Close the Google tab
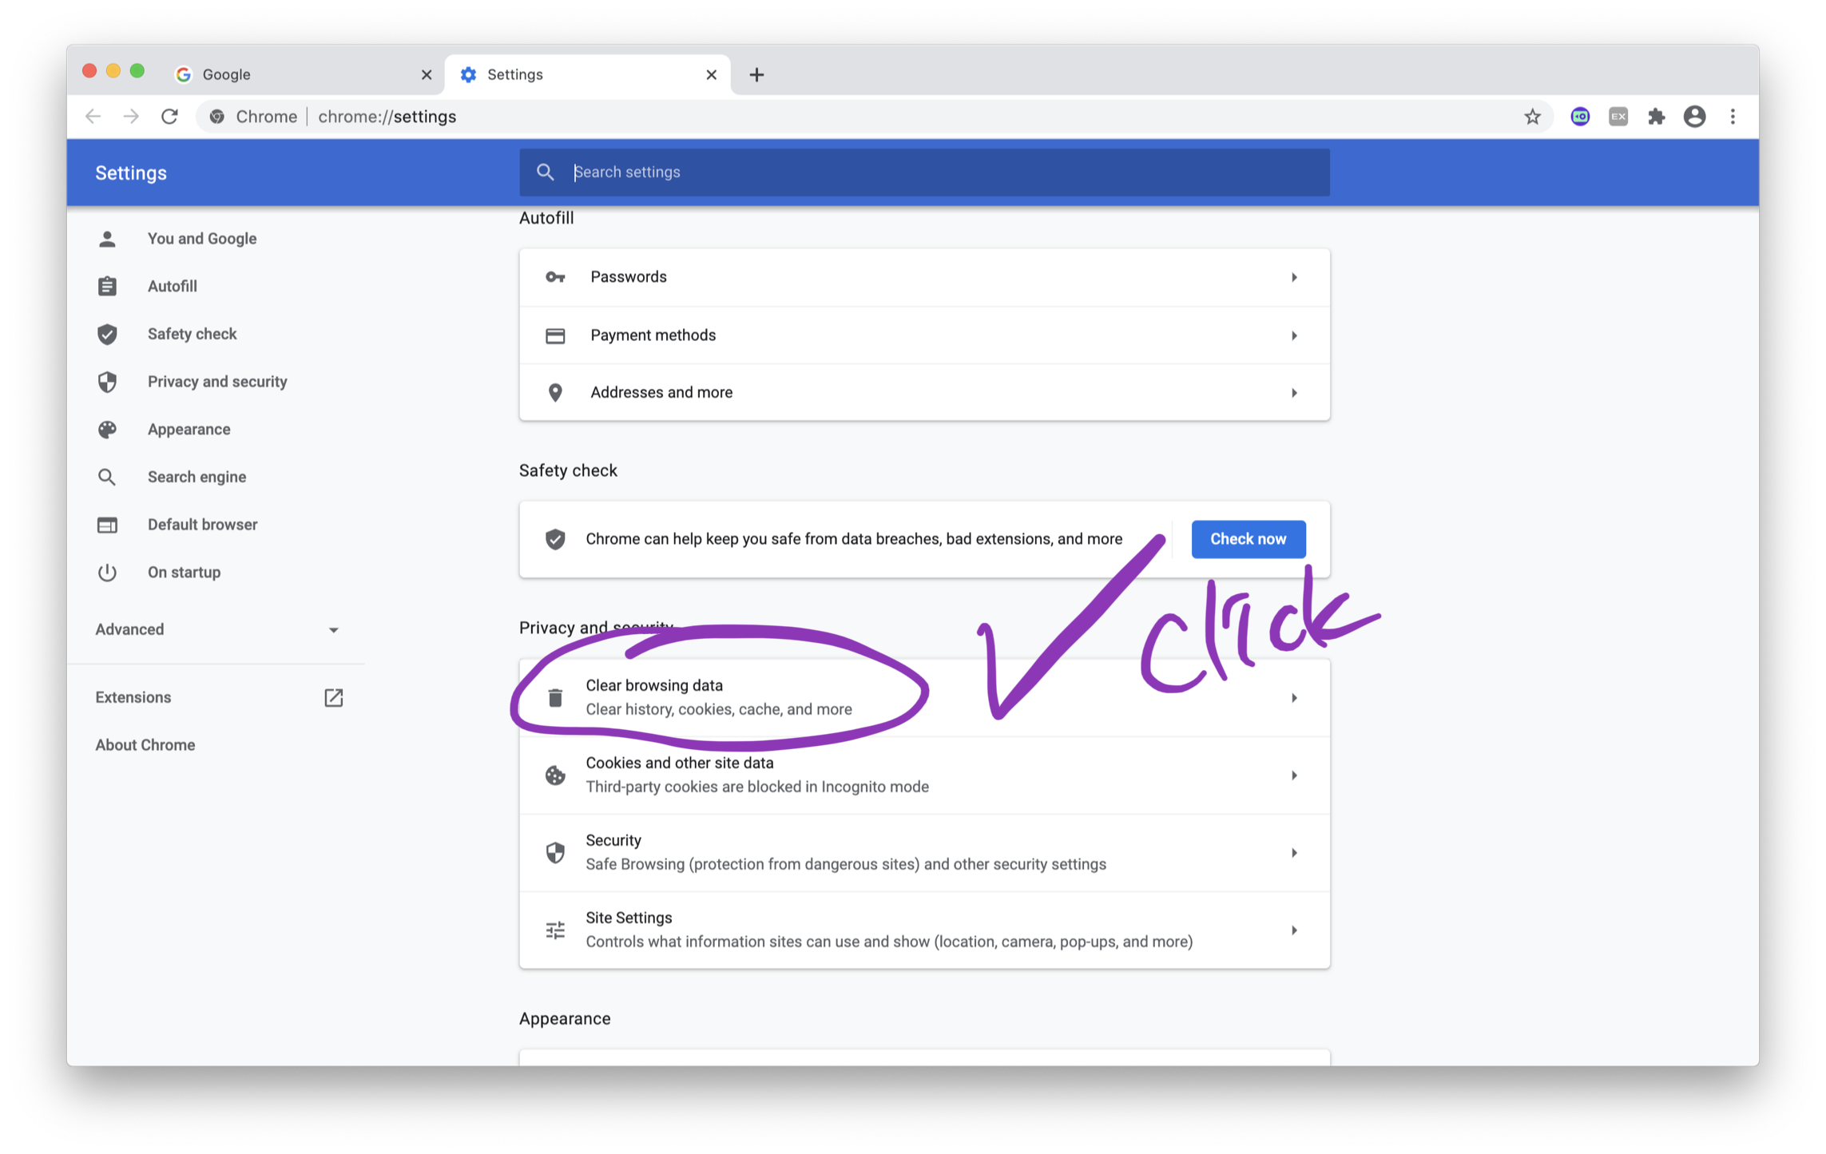 [426, 74]
